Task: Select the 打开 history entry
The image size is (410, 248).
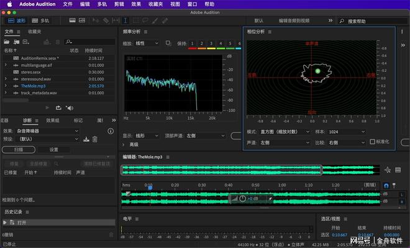Action: (x=59, y=223)
